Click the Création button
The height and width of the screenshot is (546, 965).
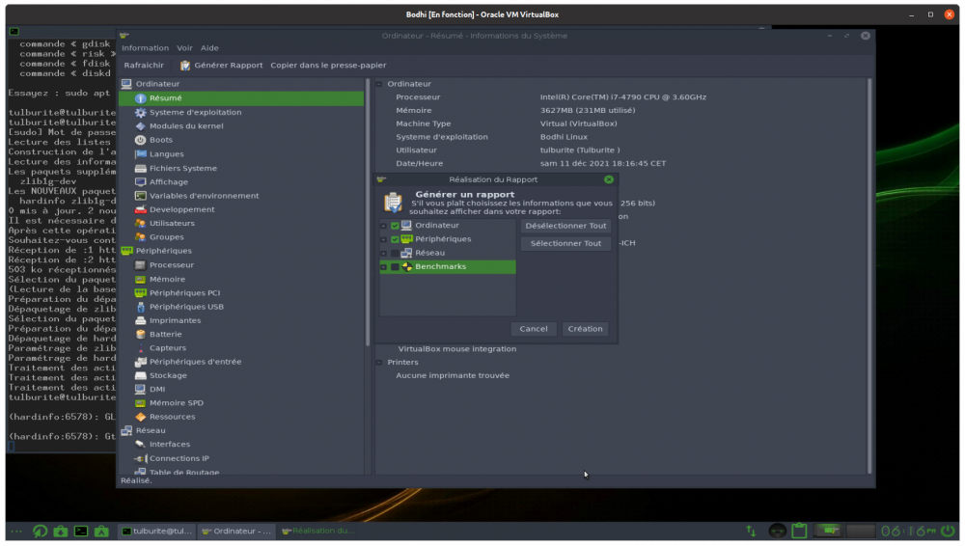[586, 329]
